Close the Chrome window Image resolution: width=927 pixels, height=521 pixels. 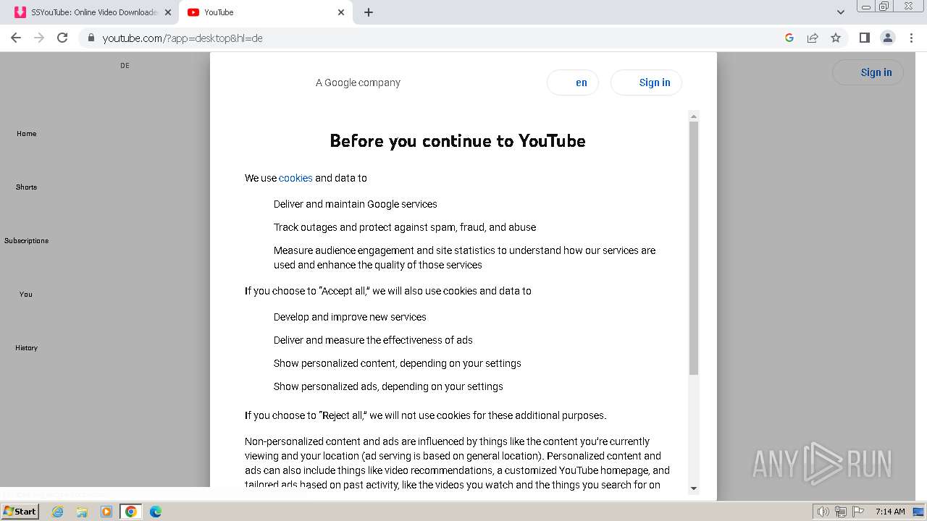tap(908, 6)
